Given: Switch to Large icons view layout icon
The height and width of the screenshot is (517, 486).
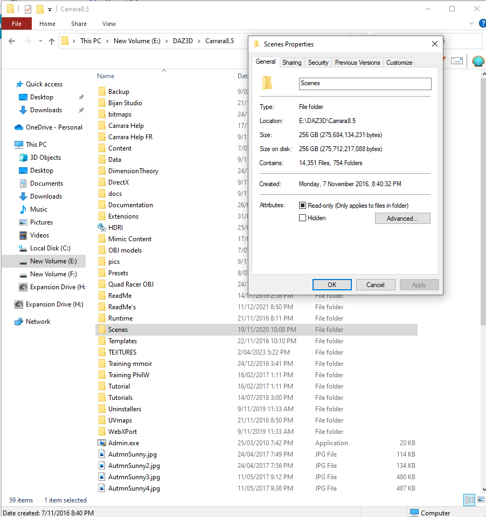Looking at the screenshot, I should tap(481, 500).
